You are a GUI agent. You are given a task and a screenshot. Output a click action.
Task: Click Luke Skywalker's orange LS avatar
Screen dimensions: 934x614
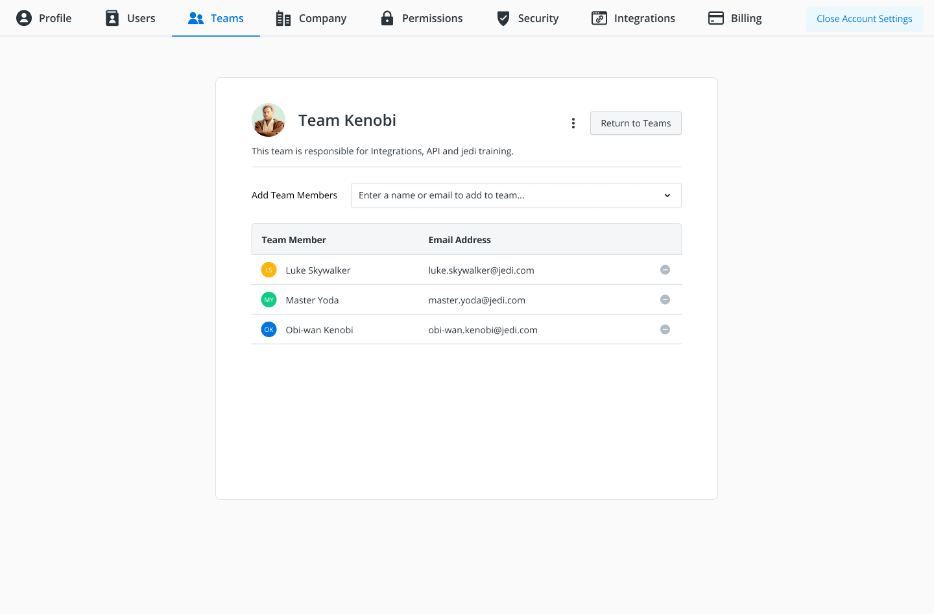[x=269, y=270]
